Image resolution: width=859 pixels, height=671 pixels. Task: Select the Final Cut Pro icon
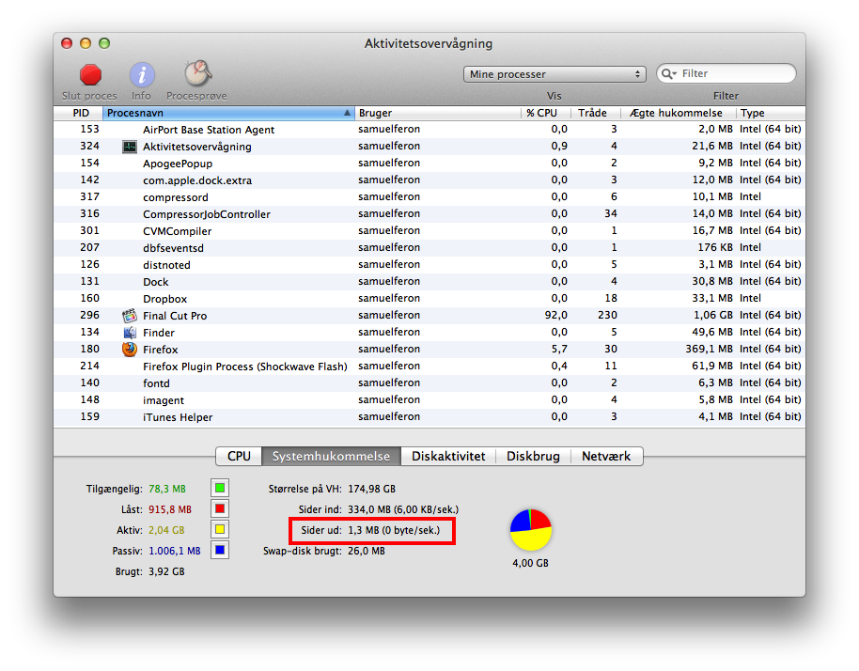click(x=130, y=316)
